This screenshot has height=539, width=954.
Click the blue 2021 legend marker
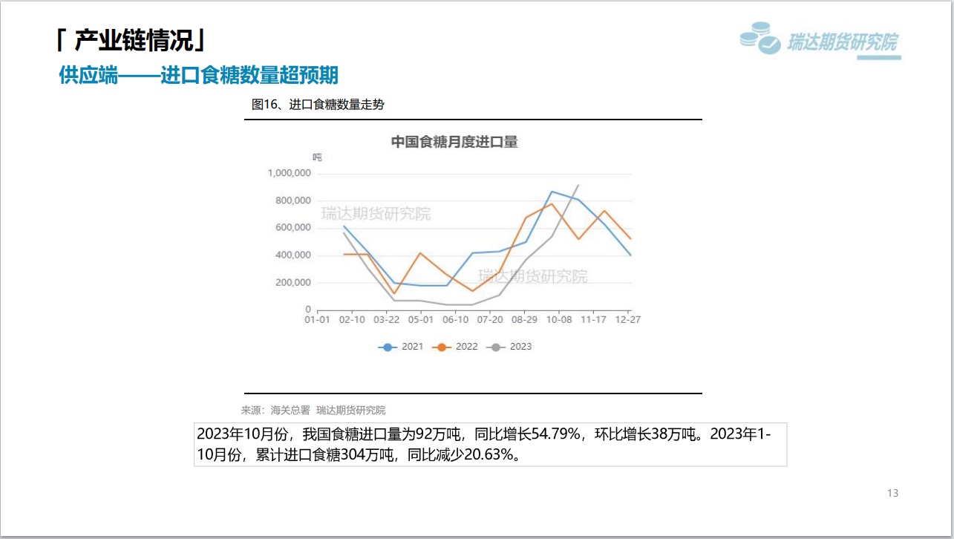tap(388, 347)
